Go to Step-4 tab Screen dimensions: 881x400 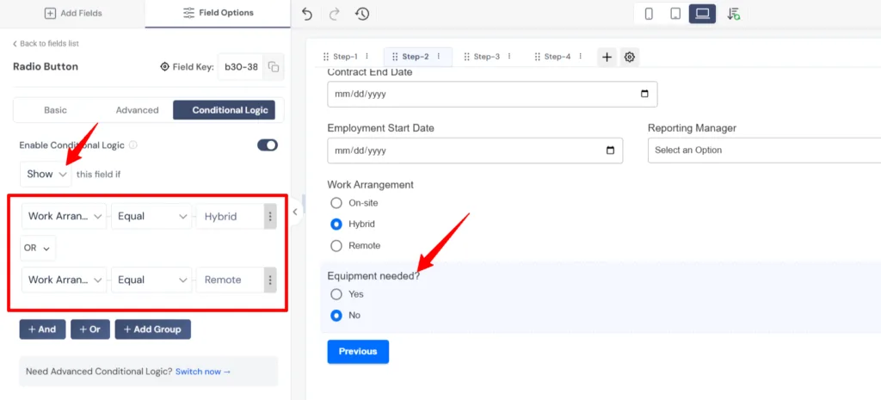pyautogui.click(x=558, y=56)
